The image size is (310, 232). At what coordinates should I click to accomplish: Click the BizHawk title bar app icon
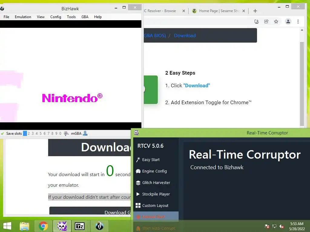pyautogui.click(x=2, y=8)
